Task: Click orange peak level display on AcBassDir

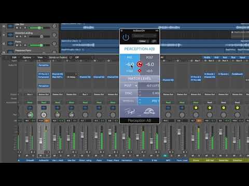Action: click(47, 121)
